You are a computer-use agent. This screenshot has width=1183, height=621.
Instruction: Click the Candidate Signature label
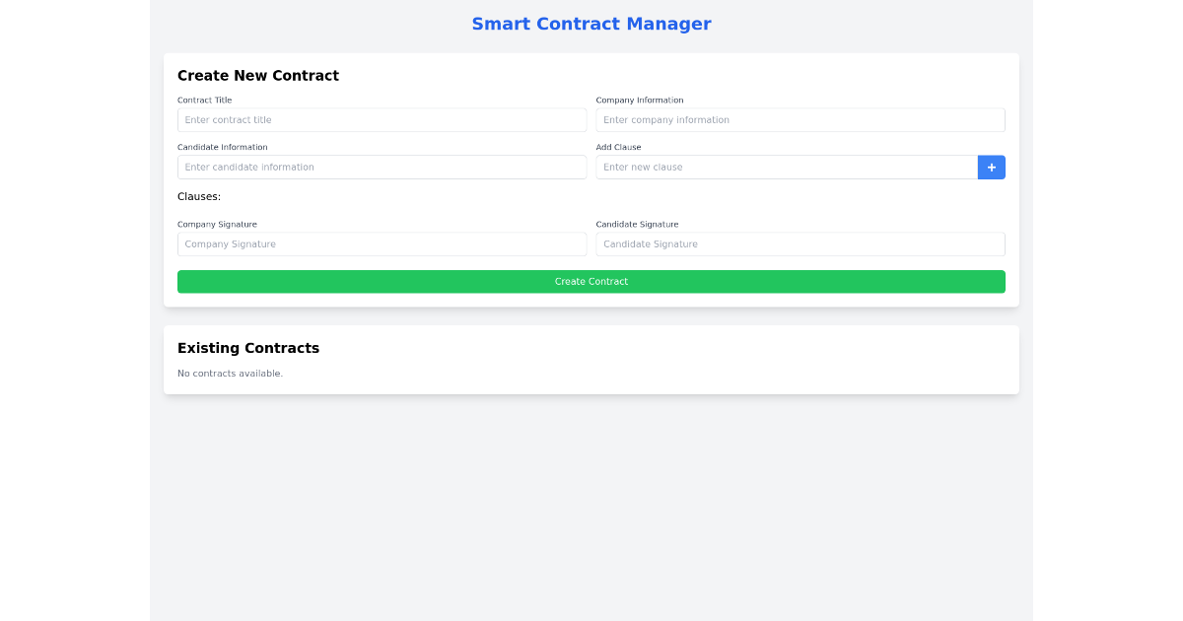[637, 224]
